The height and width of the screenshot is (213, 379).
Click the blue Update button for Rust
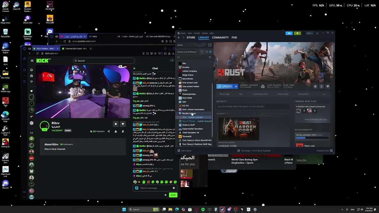click(225, 86)
